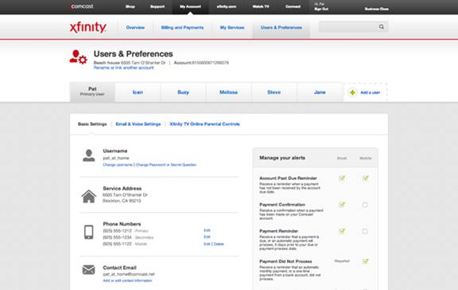Uncheck Email for Payment Confirmation
Viewport: 458px width, 290px height.
coord(342,205)
